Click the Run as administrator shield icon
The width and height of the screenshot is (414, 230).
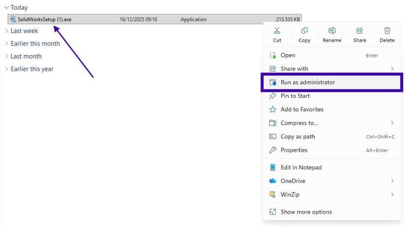pos(273,83)
